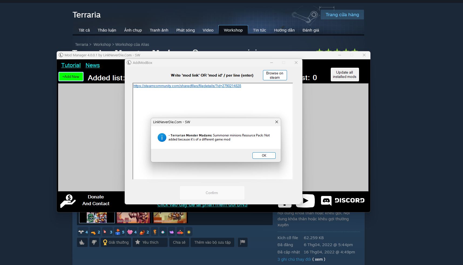Switch to the Thảo luận tab
This screenshot has width=463, height=265.
(x=107, y=30)
